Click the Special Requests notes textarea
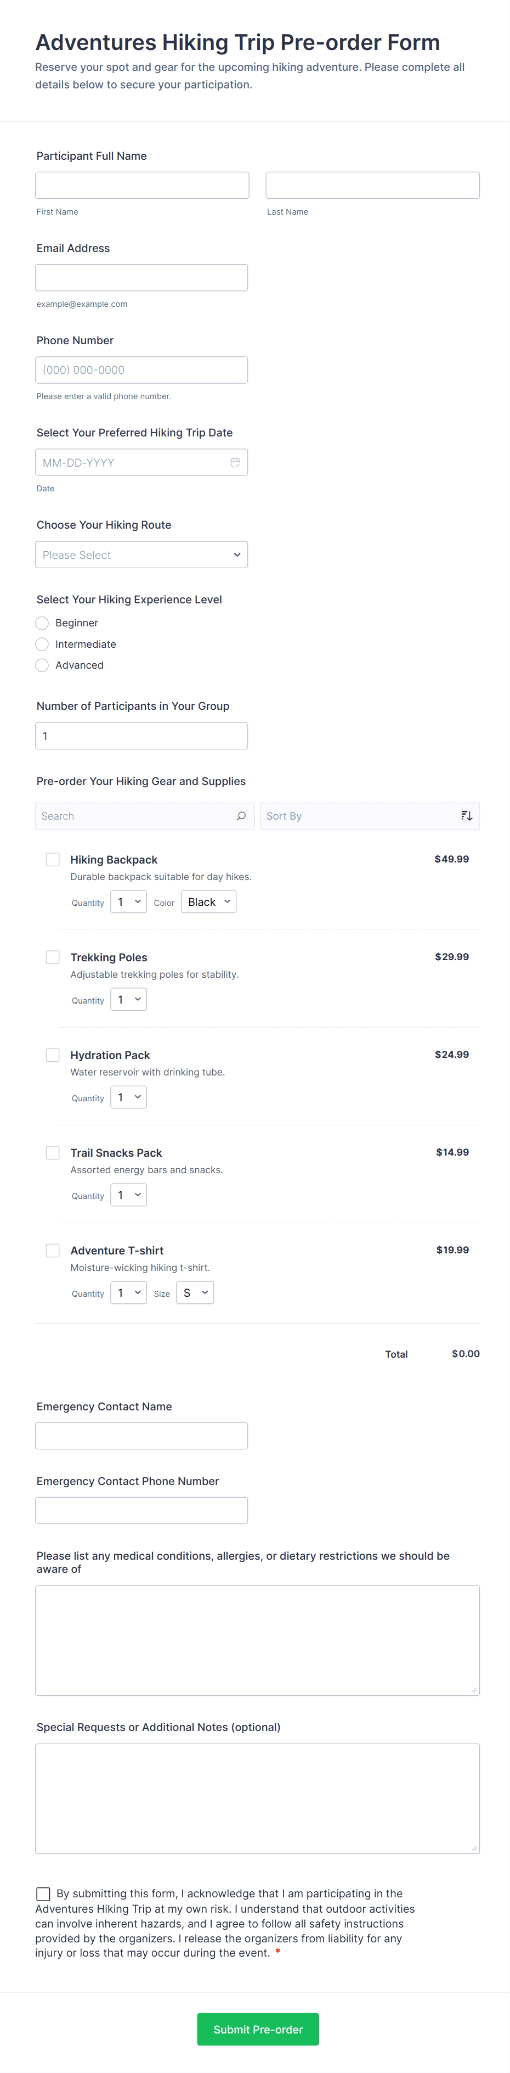Screen dimensions: 510x2073 click(257, 1798)
